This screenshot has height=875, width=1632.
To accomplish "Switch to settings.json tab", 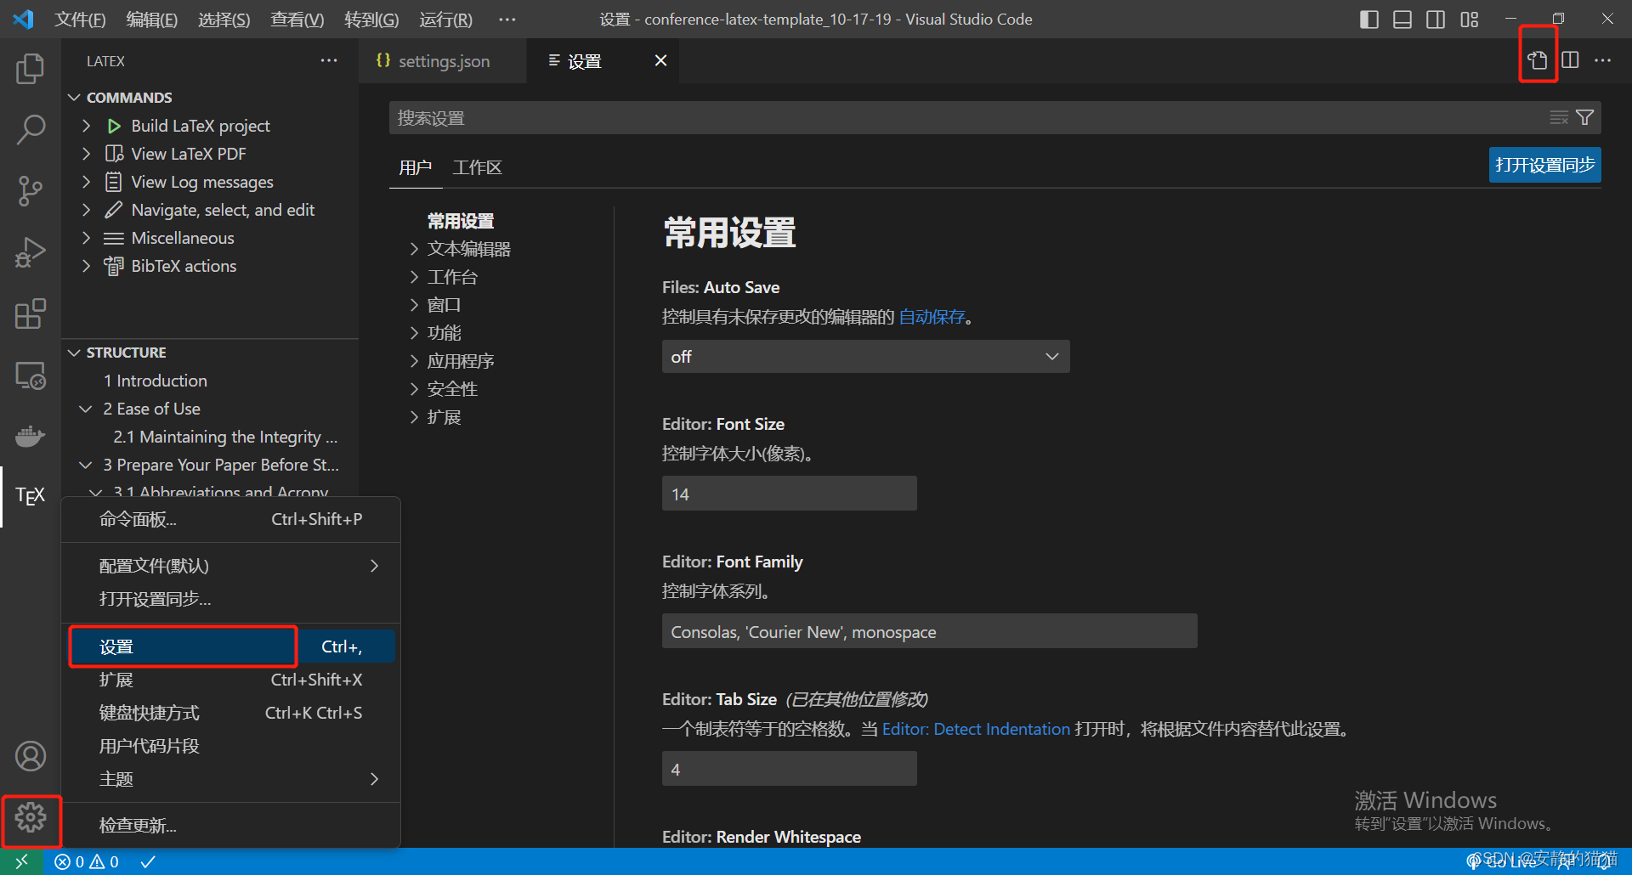I will pyautogui.click(x=443, y=61).
